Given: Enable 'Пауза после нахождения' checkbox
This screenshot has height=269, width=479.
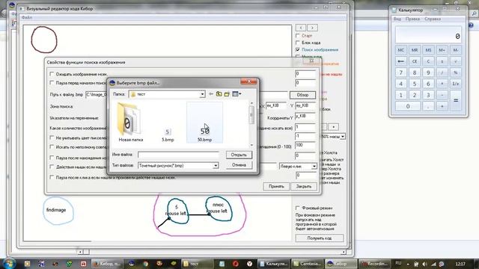Looking at the screenshot, I should click(52, 158).
